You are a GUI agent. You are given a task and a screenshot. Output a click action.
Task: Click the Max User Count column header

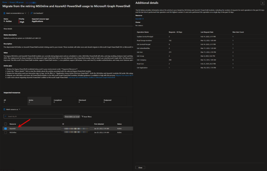pos(238,32)
